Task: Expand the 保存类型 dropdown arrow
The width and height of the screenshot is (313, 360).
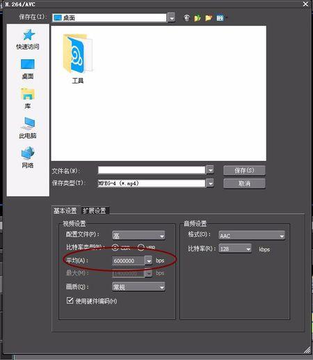Action: pyautogui.click(x=210, y=183)
